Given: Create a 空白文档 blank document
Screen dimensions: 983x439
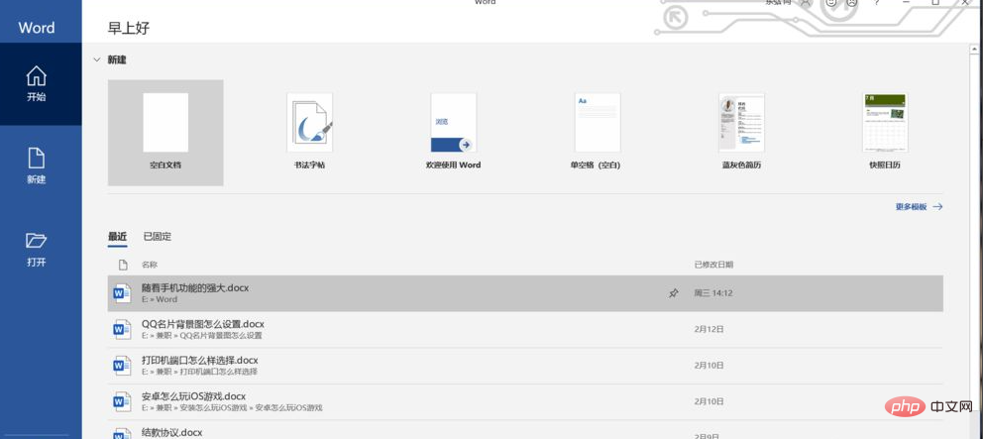Looking at the screenshot, I should pyautogui.click(x=165, y=133).
